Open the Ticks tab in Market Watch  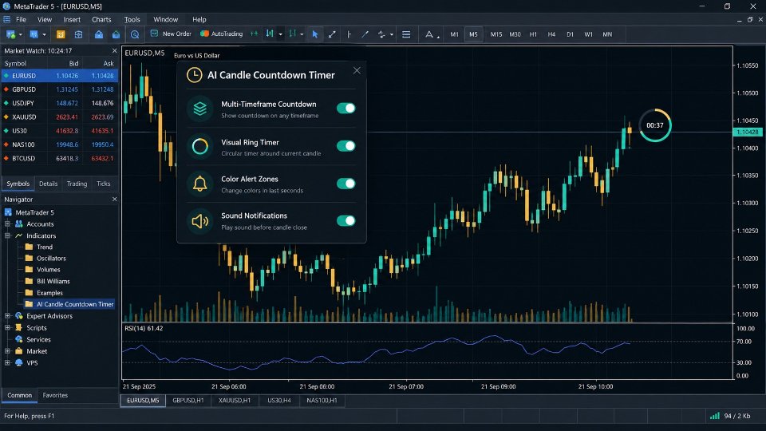point(103,184)
